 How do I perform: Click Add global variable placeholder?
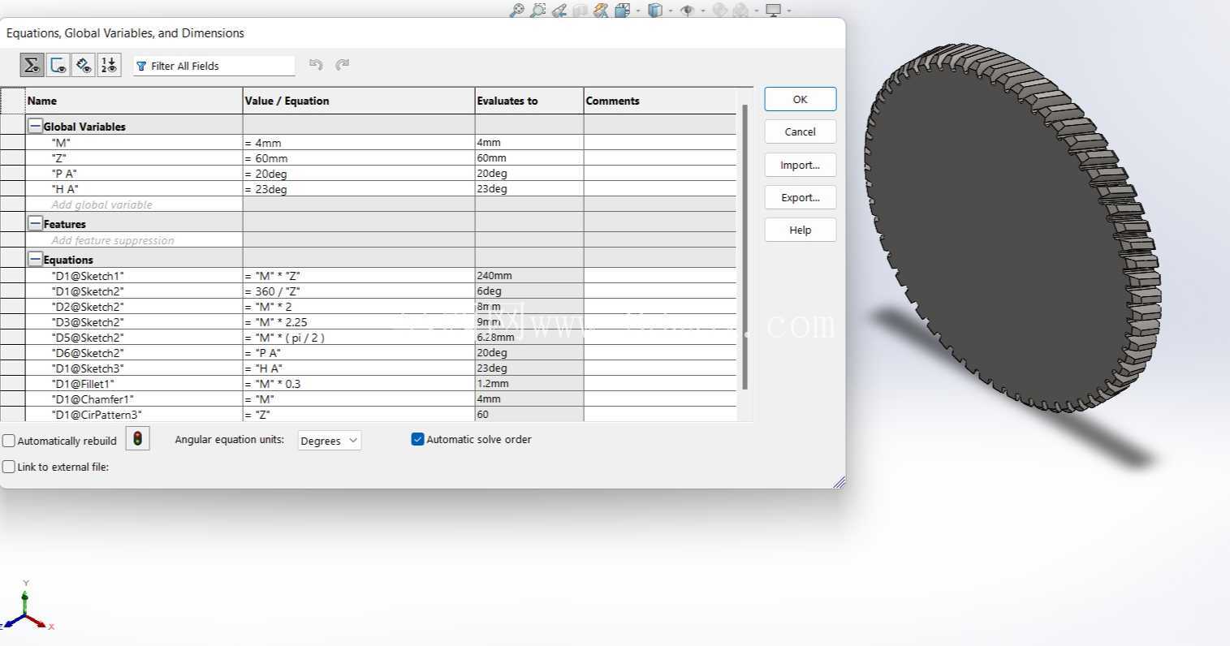pos(101,205)
